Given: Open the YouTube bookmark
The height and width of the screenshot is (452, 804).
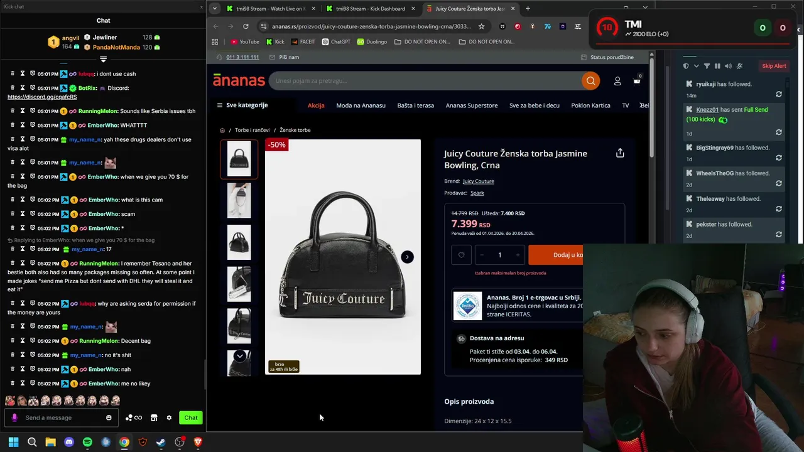Looking at the screenshot, I should [244, 41].
